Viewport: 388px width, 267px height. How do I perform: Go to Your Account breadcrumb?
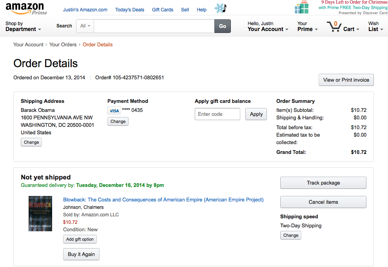click(28, 45)
